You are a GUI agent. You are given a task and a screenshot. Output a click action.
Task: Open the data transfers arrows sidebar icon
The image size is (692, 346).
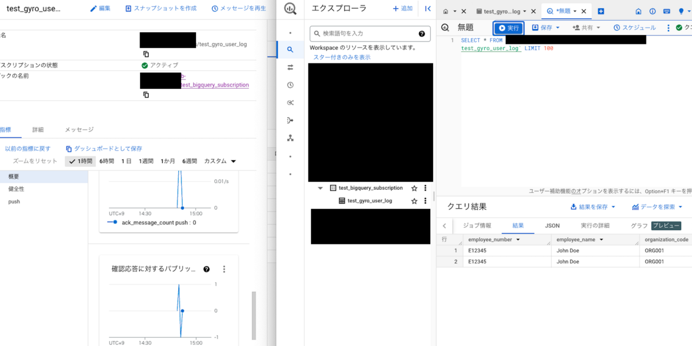[290, 67]
